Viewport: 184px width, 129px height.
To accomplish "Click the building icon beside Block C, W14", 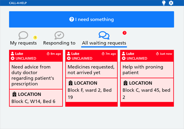I will point(14,94).
